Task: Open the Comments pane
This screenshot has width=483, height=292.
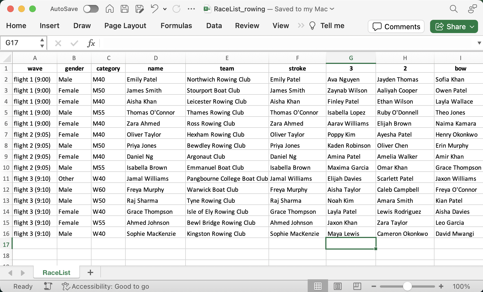Action: point(396,26)
